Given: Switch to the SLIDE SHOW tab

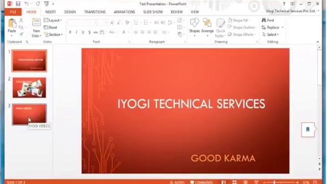Looking at the screenshot, I should (x=153, y=12).
